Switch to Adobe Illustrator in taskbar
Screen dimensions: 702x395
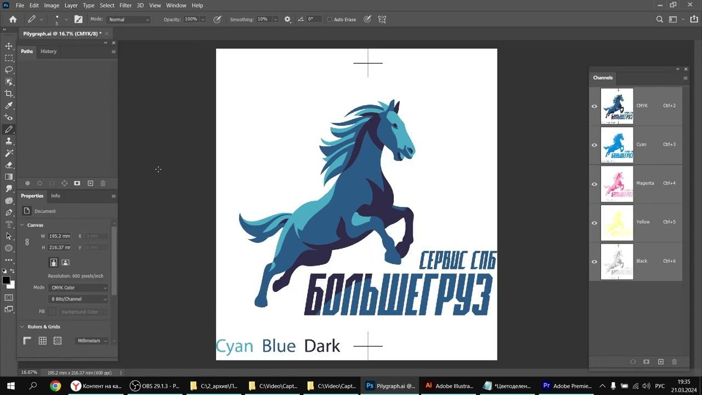449,386
